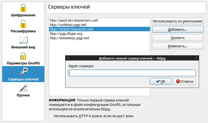Click the Использовать по умолчанию button
Viewport: 208px width, 123px height.
[x=177, y=21]
